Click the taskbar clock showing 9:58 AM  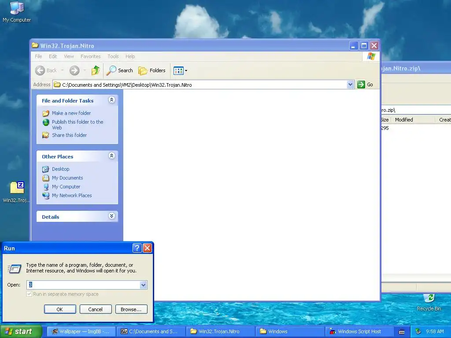click(x=435, y=332)
